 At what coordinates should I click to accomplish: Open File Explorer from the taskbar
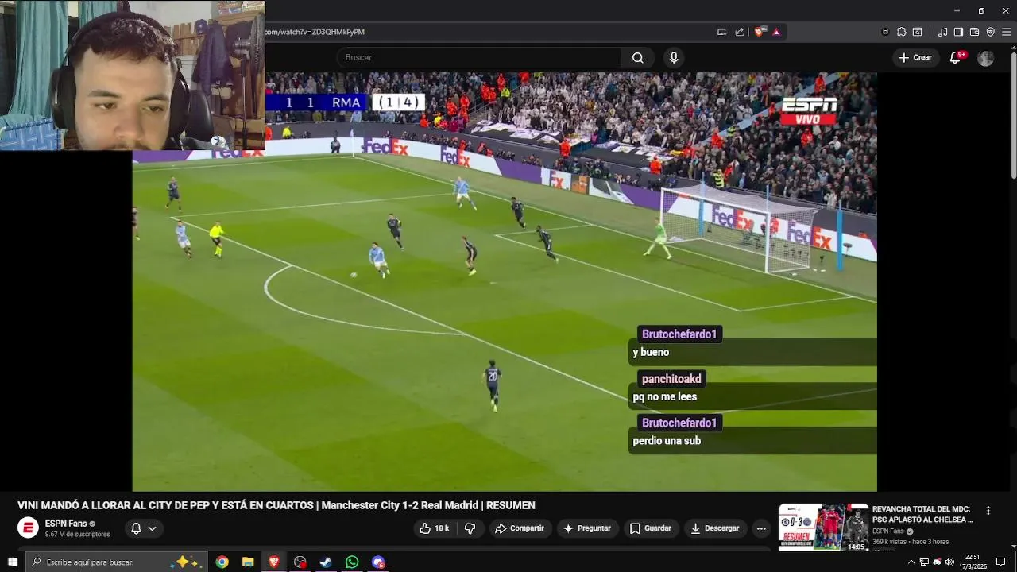[x=248, y=562]
